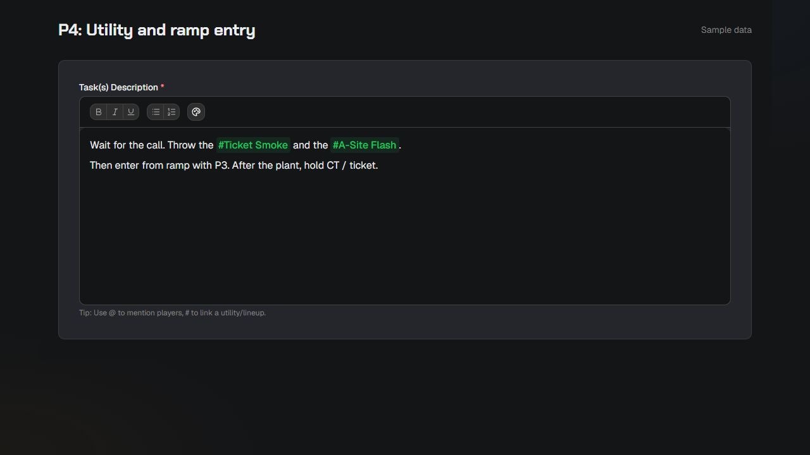Screen dimensions: 810x455
Task: Click the #Ticket Smoke utility tag
Action: coord(253,145)
